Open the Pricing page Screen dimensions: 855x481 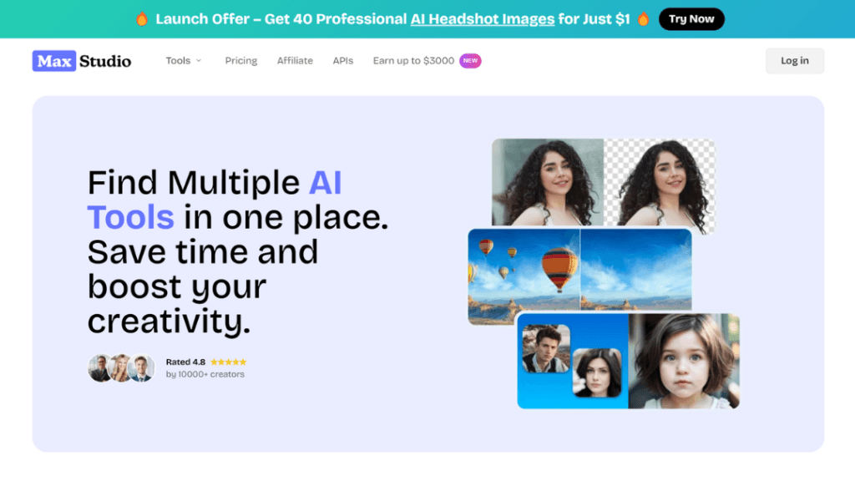(241, 60)
